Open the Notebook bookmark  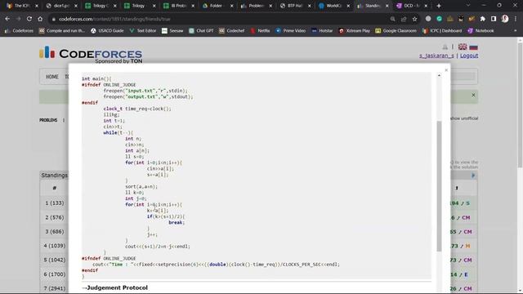tap(481, 31)
